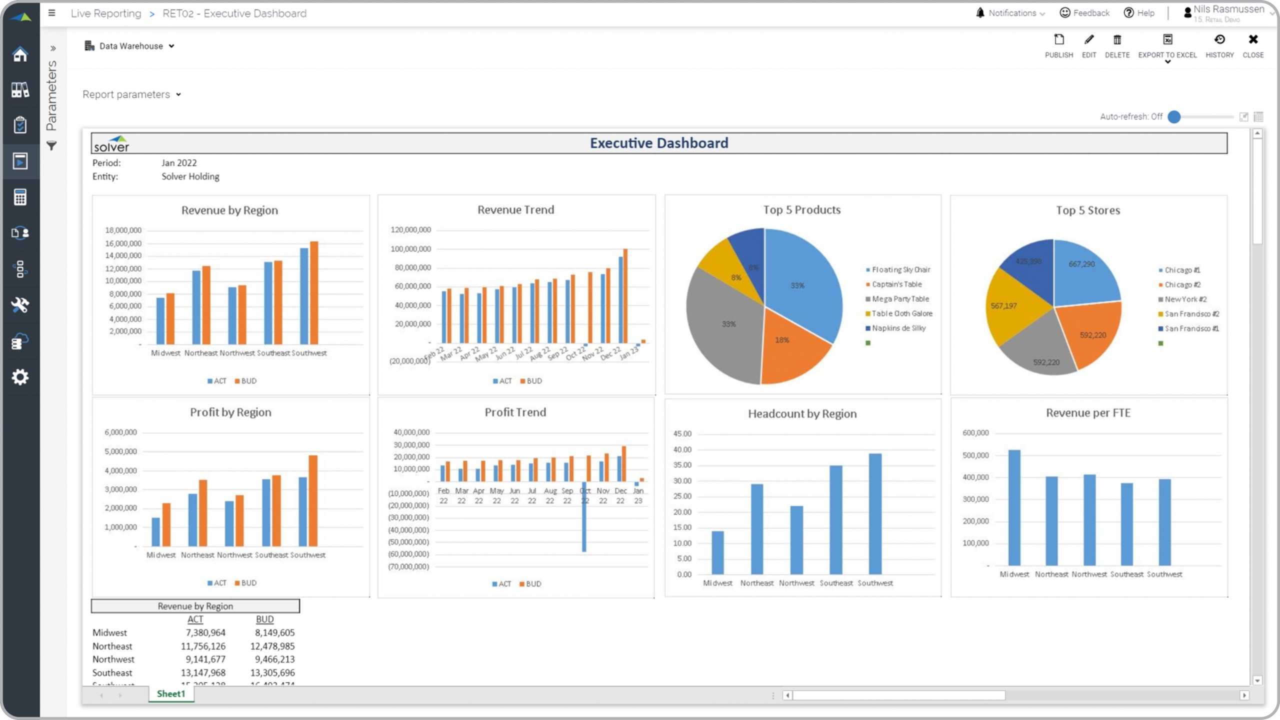Select the Sheet1 tab
The height and width of the screenshot is (720, 1280).
(171, 693)
